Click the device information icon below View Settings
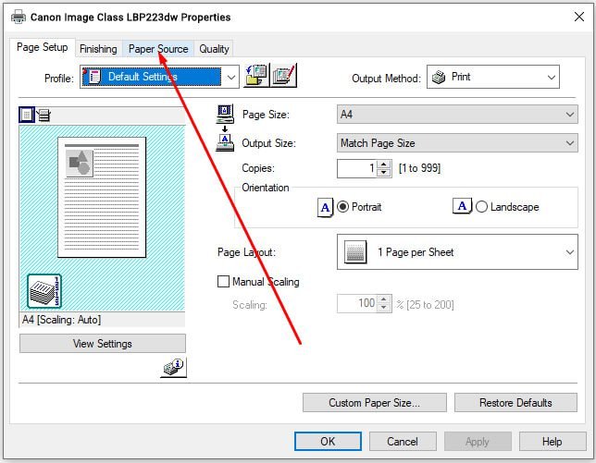The height and width of the screenshot is (463, 596). (x=173, y=368)
